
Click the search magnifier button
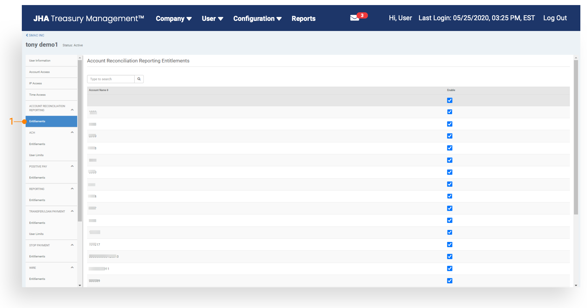139,79
